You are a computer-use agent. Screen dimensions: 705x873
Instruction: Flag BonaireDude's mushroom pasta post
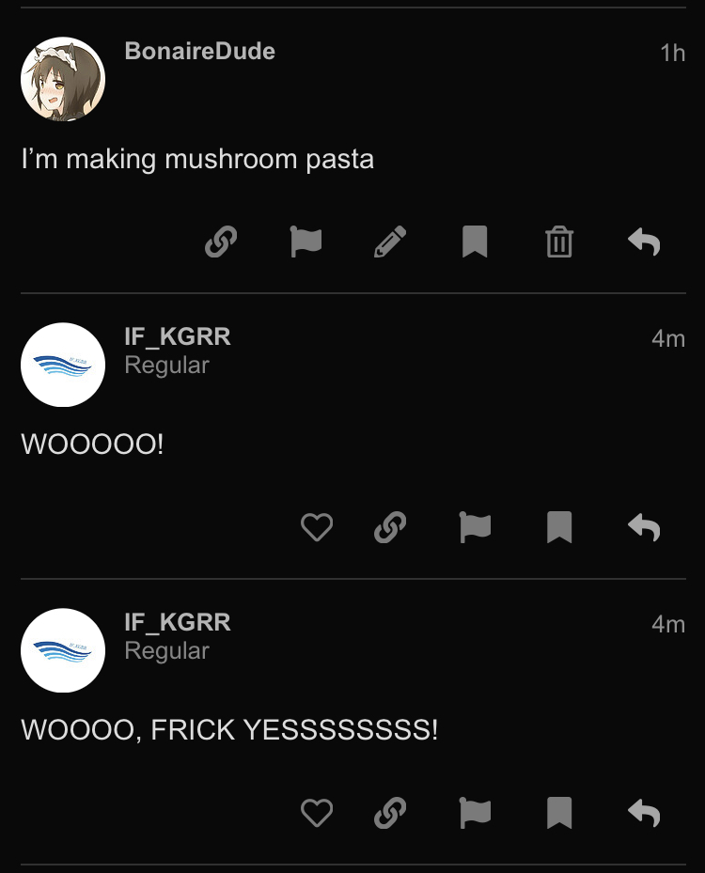(305, 242)
